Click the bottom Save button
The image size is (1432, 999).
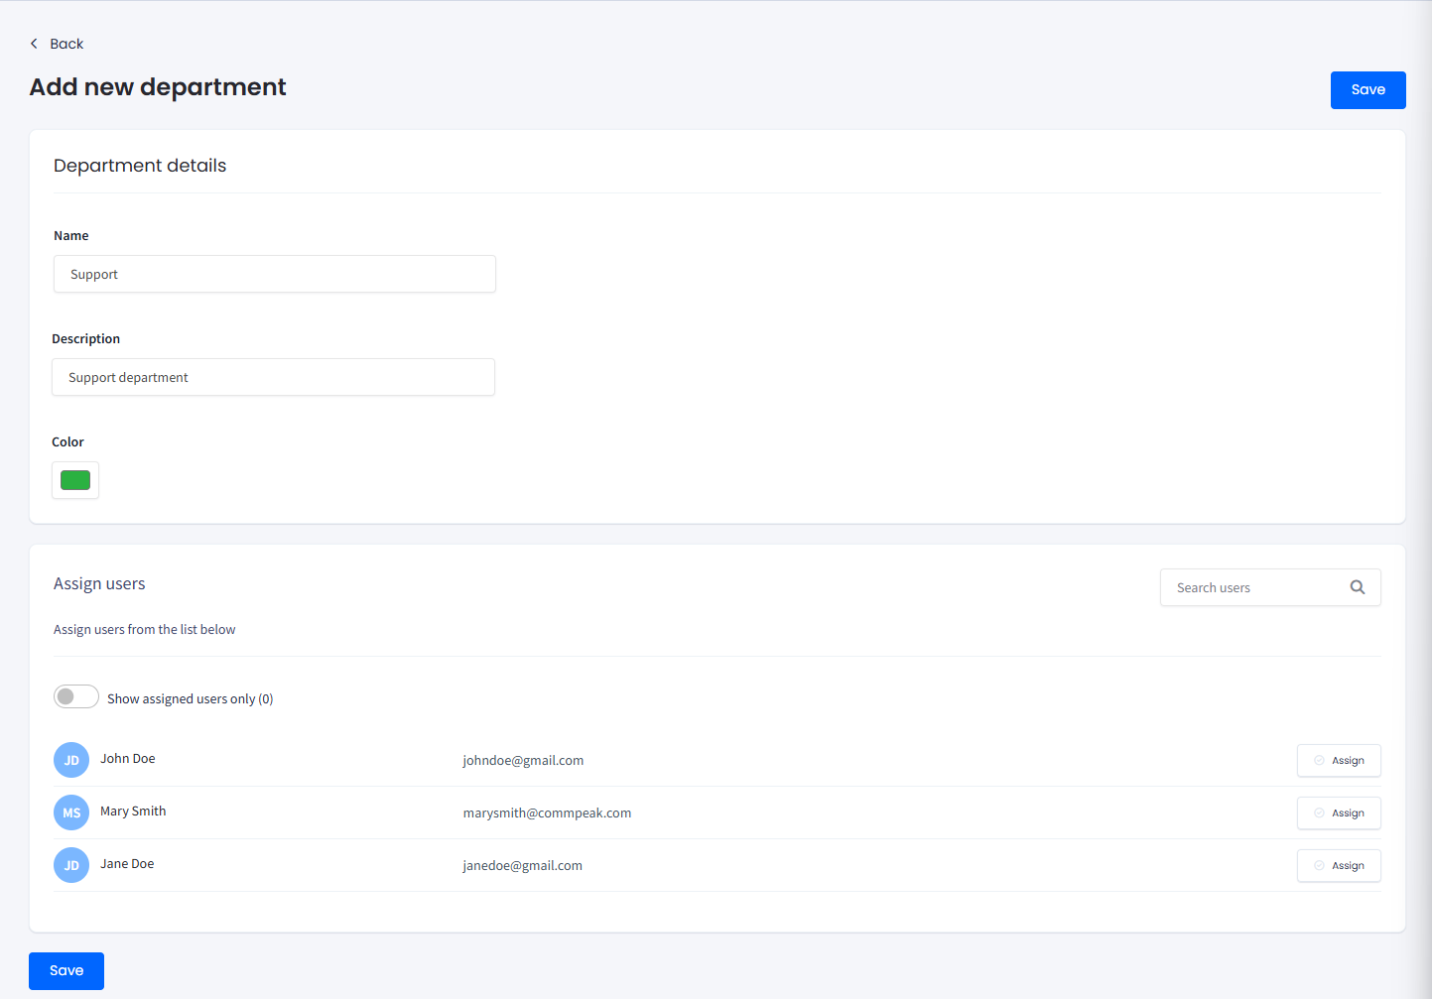pos(65,970)
